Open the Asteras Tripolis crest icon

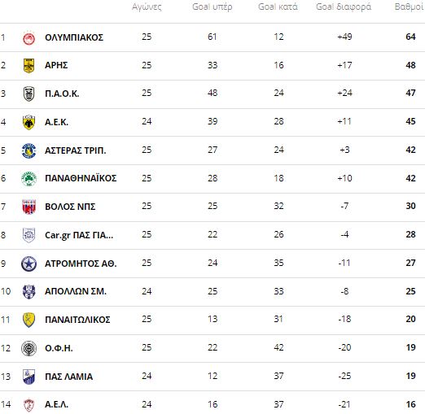pyautogui.click(x=28, y=150)
